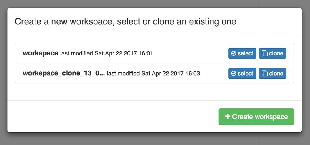This screenshot has height=145, width=310.
Task: Select the workspace_clone_13_0... workspace
Action: pos(242,74)
